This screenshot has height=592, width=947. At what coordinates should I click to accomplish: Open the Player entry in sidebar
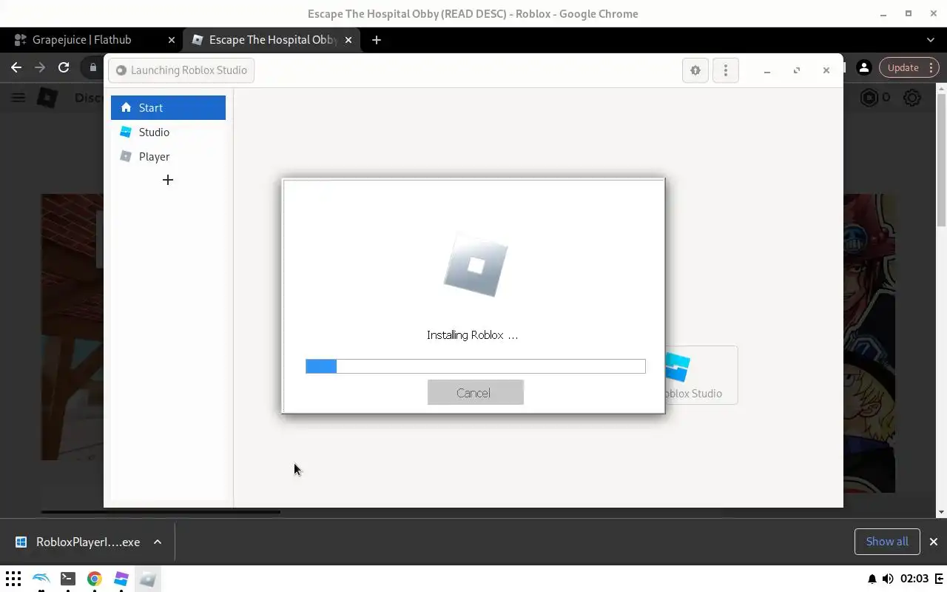pos(168,156)
